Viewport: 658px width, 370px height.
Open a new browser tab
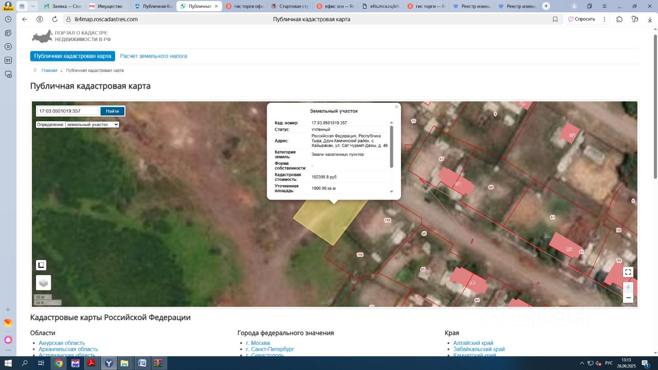546,6
